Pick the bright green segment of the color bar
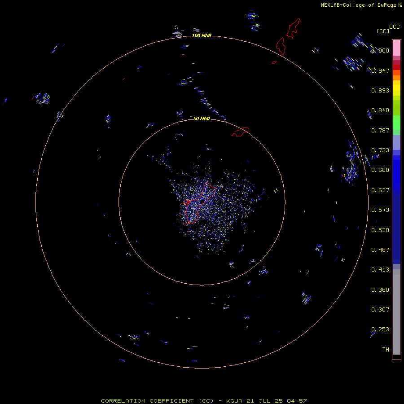 tap(396, 123)
